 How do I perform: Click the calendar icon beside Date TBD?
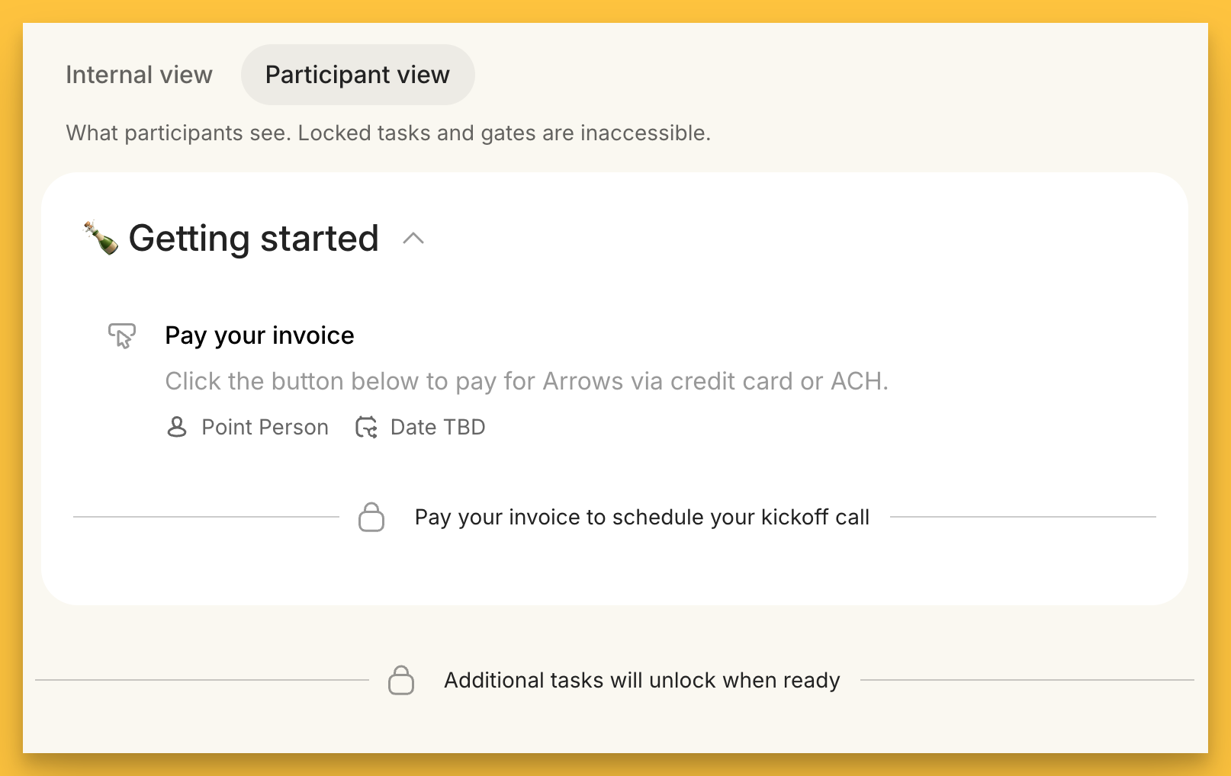367,427
